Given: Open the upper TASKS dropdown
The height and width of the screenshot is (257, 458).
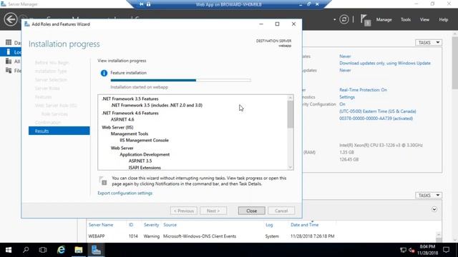Looking at the screenshot, I should [x=429, y=43].
